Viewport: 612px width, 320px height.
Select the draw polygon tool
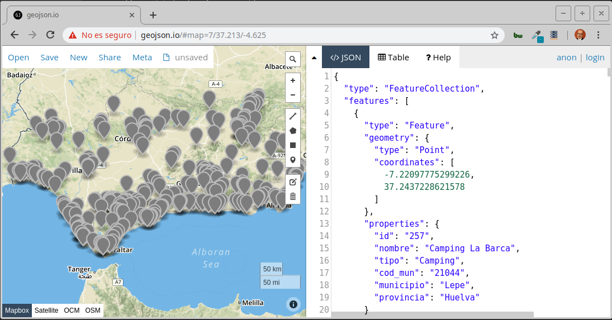[x=293, y=131]
